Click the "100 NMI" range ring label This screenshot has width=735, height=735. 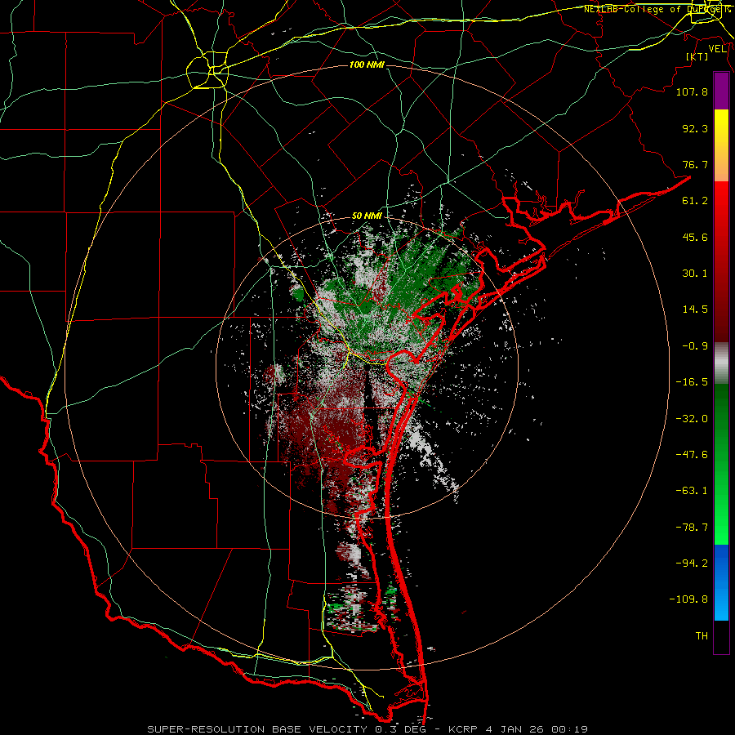[367, 65]
